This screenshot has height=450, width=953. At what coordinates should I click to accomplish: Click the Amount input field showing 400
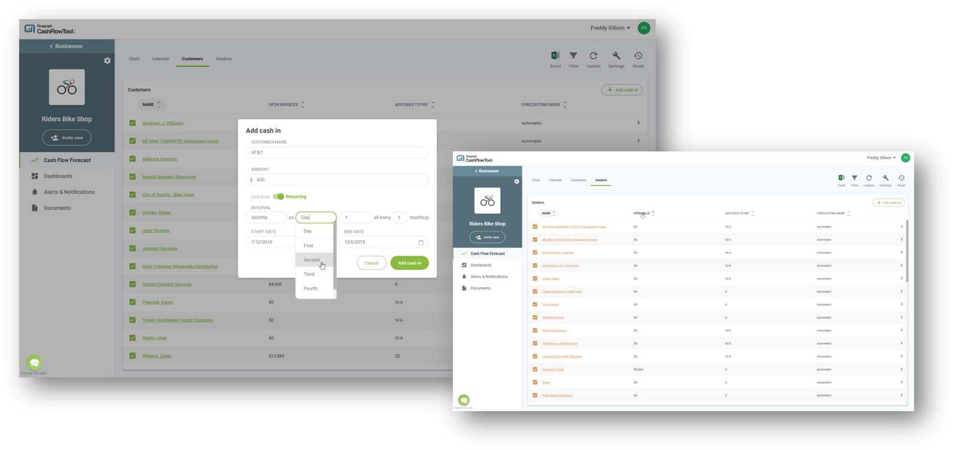click(x=337, y=180)
